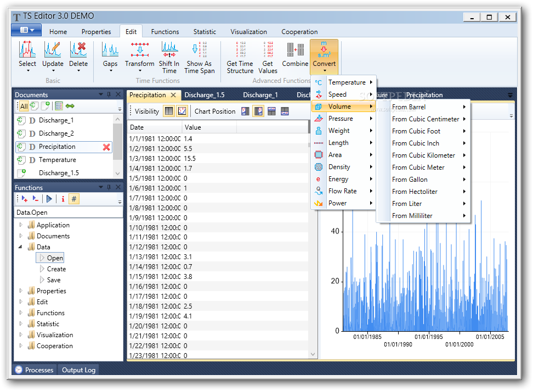Image resolution: width=533 pixels, height=391 pixels.
Task: Toggle the All filter in Documents panel
Action: coord(24,106)
